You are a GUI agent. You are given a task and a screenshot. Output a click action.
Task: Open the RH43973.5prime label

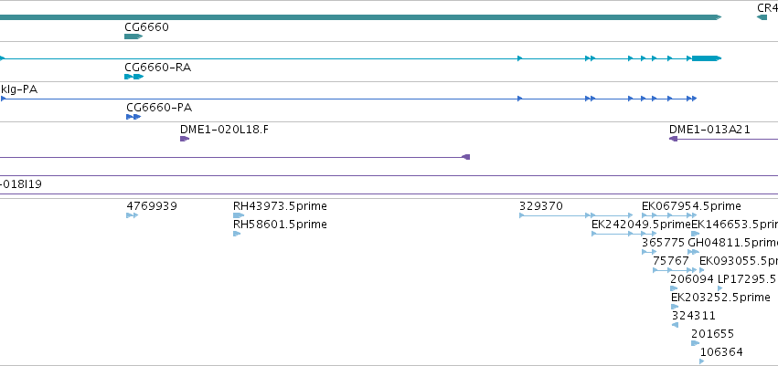coord(280,206)
